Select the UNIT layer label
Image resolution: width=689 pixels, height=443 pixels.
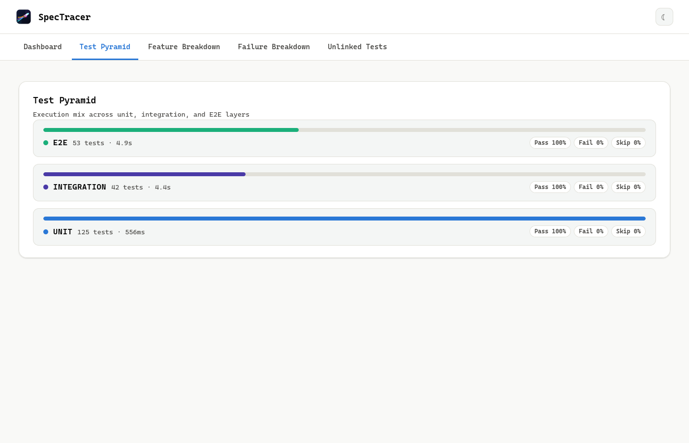point(63,232)
